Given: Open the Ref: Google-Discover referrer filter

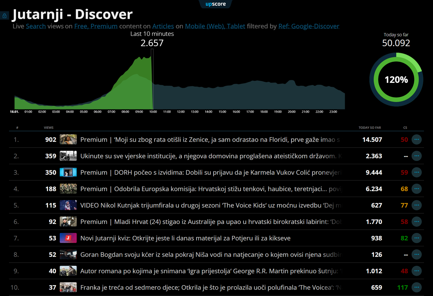Looking at the screenshot, I should [x=308, y=26].
